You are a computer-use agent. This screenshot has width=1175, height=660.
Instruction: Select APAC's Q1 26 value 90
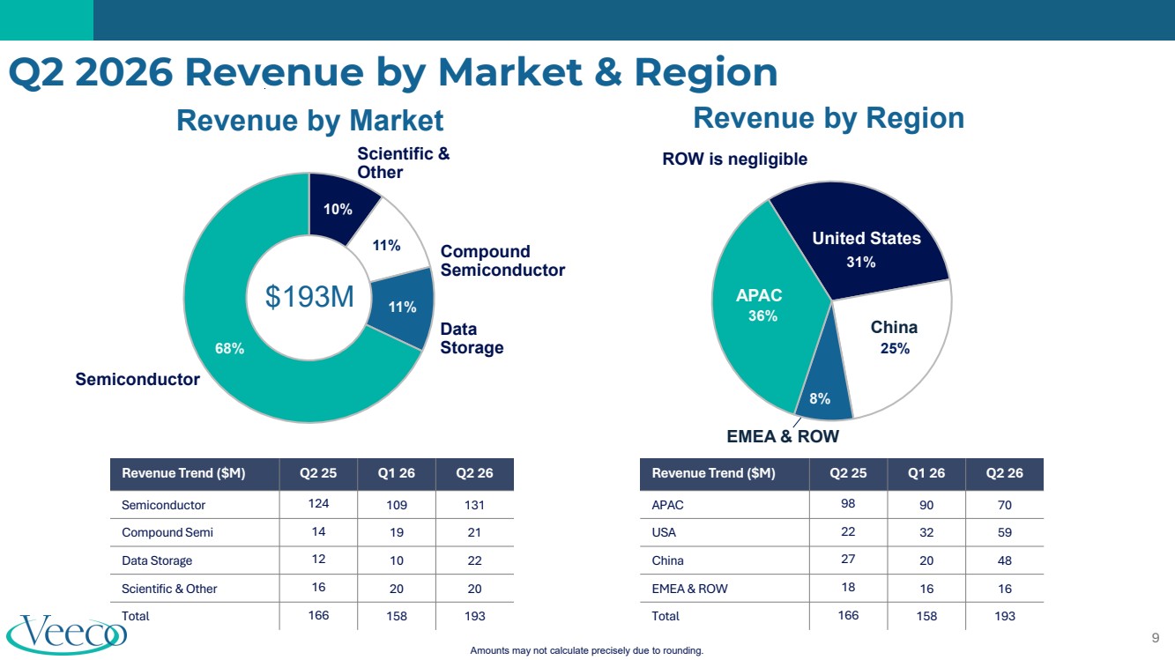926,506
